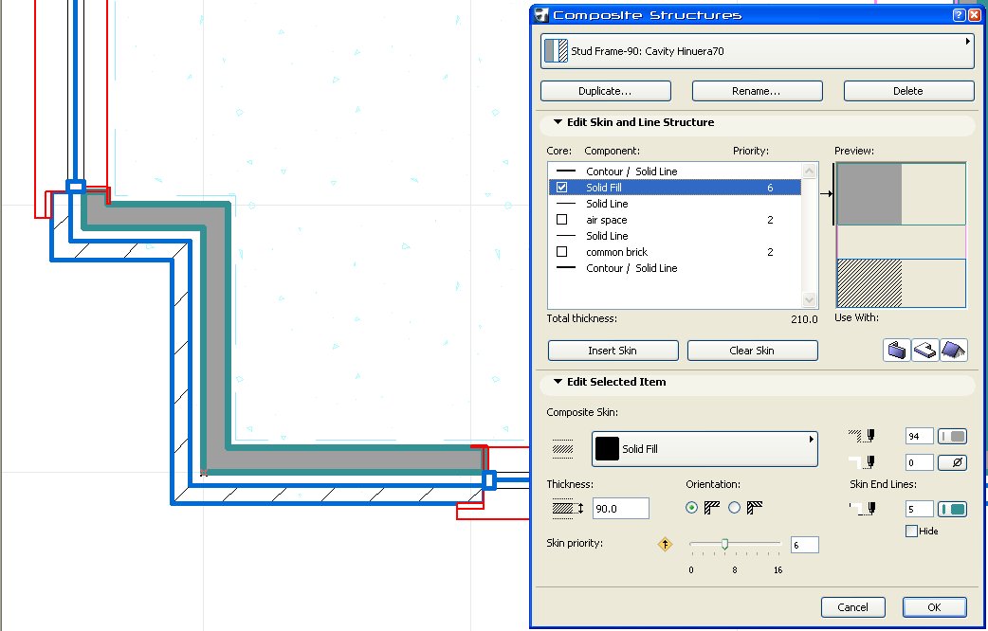Uncheck the Solid Fill core checkbox
The image size is (988, 631).
click(x=561, y=187)
